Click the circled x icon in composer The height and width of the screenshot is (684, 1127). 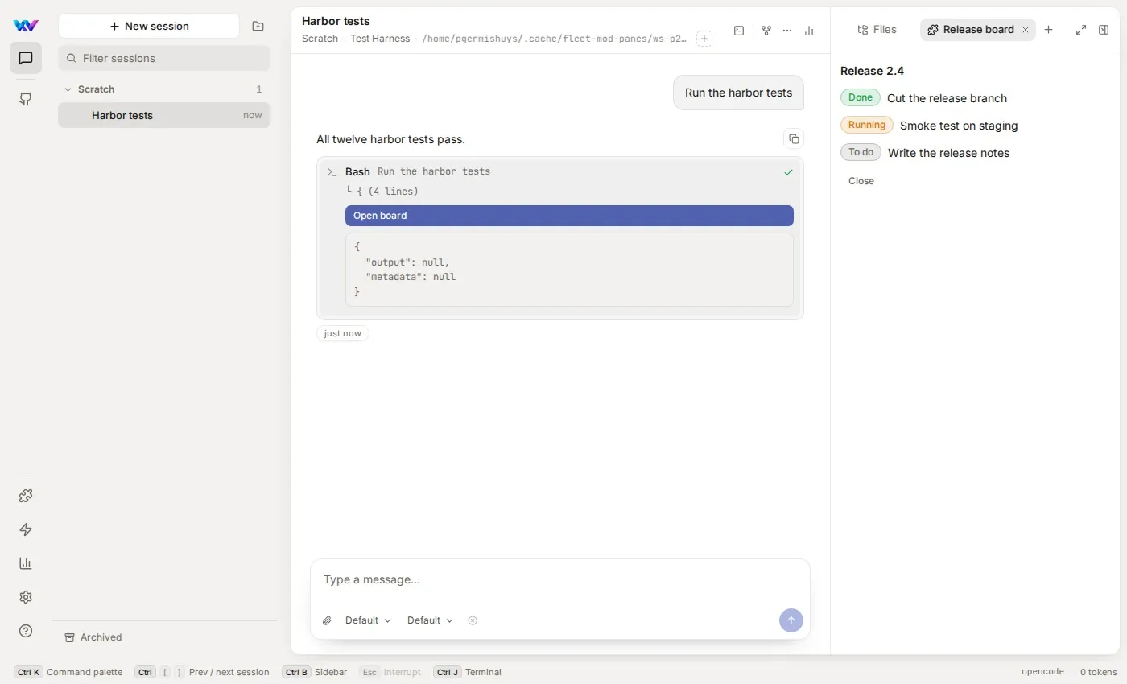473,620
